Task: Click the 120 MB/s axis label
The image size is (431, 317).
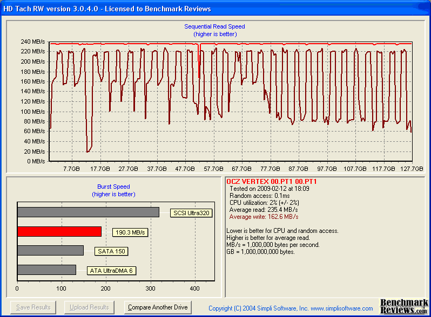Action: 33,101
